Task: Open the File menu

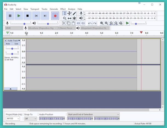Action: tap(6, 9)
